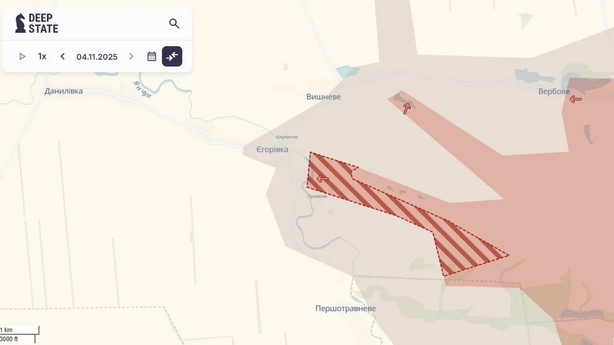Toggle the compare arrows button
The width and height of the screenshot is (614, 345).
pyautogui.click(x=172, y=56)
